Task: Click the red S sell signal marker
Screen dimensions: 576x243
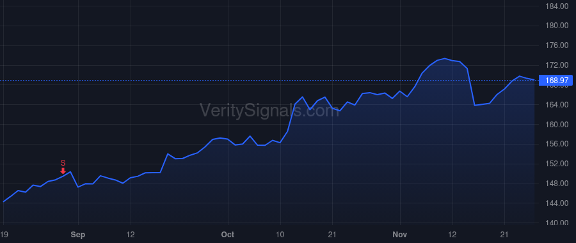Action: 63,167
